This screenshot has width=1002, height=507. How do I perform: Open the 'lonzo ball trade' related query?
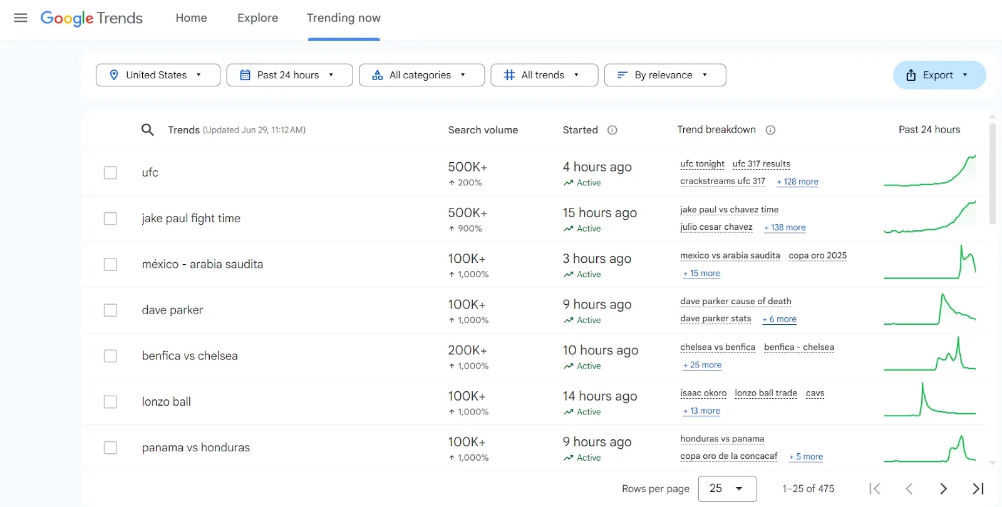click(x=766, y=393)
